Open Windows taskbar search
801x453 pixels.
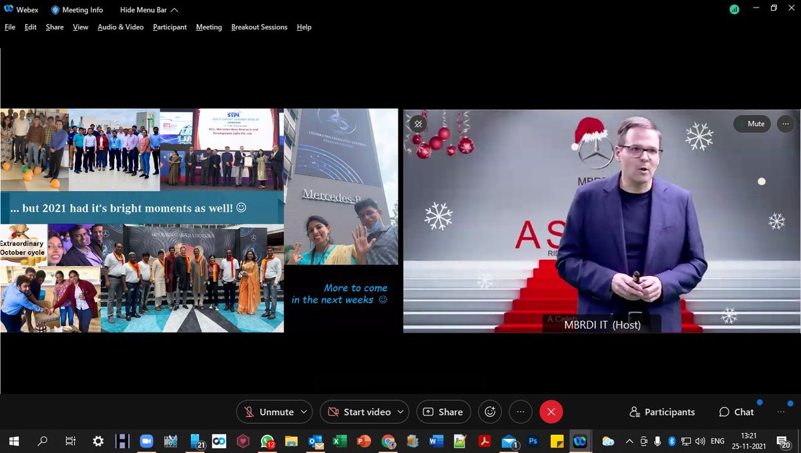[42, 441]
